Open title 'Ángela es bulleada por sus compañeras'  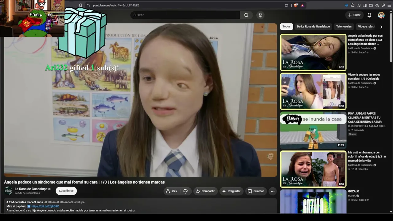(366, 40)
